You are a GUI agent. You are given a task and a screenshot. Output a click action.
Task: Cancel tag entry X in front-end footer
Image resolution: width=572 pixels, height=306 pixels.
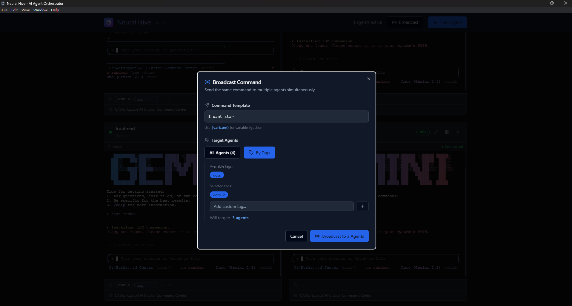[170, 285]
